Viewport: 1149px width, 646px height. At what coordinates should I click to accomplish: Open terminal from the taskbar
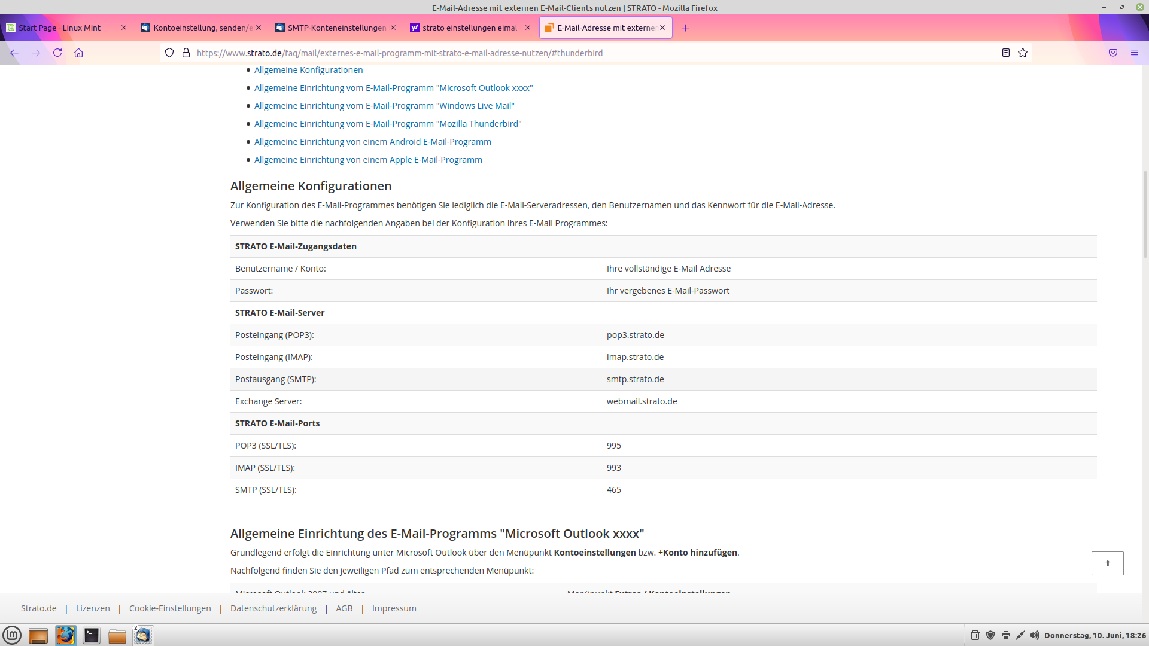pyautogui.click(x=92, y=635)
